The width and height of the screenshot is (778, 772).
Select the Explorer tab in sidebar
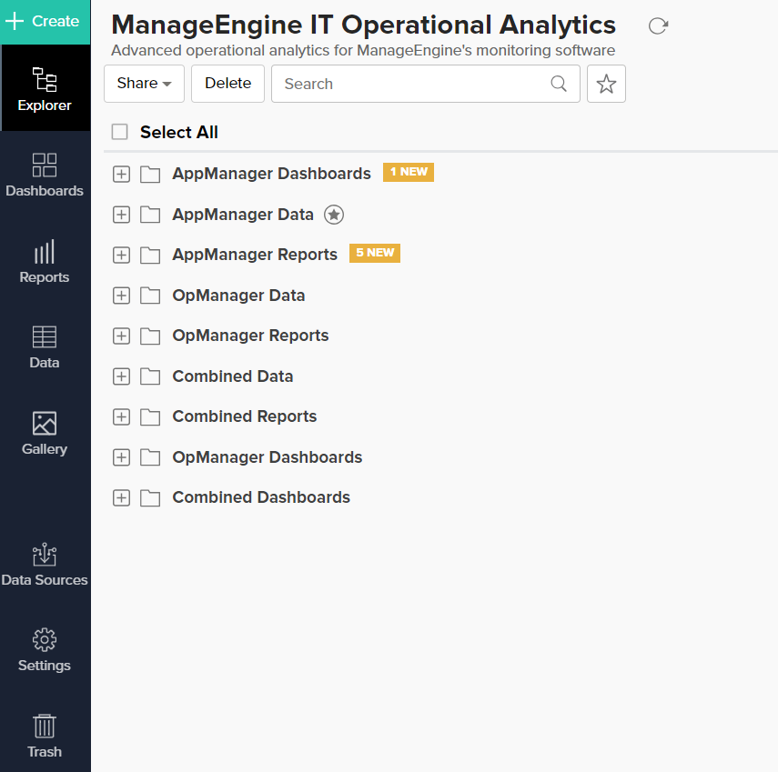pos(45,88)
